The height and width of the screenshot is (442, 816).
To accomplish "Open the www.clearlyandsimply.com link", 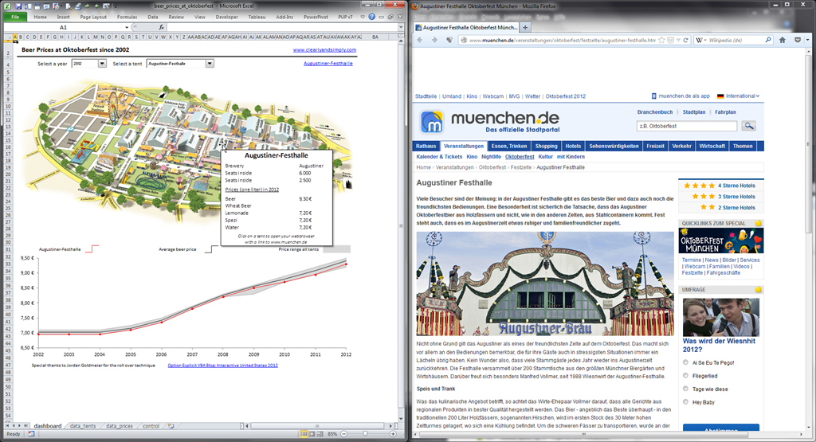I will 325,50.
